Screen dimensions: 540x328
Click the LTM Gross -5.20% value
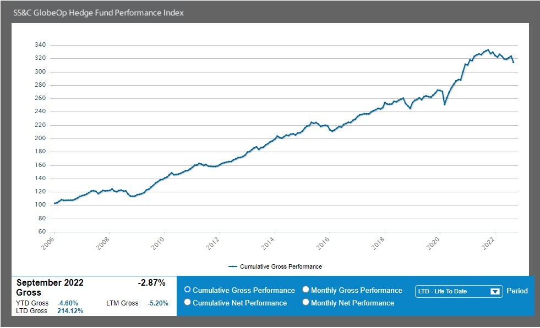(157, 303)
